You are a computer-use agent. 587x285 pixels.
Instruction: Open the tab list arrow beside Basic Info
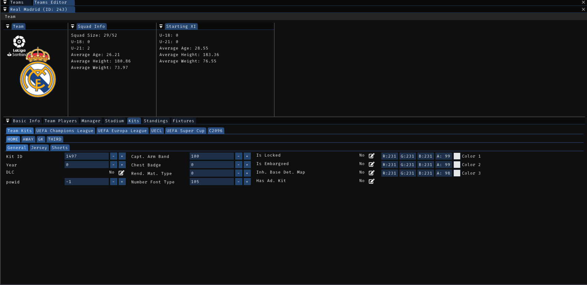coord(7,121)
